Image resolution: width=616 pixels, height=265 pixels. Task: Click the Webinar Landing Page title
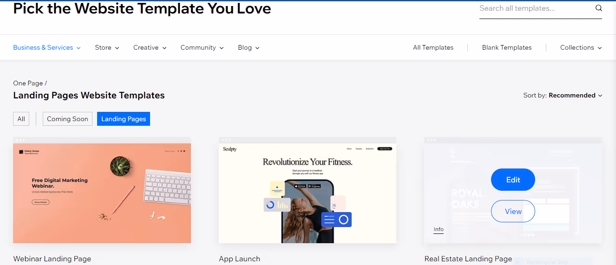coord(52,259)
